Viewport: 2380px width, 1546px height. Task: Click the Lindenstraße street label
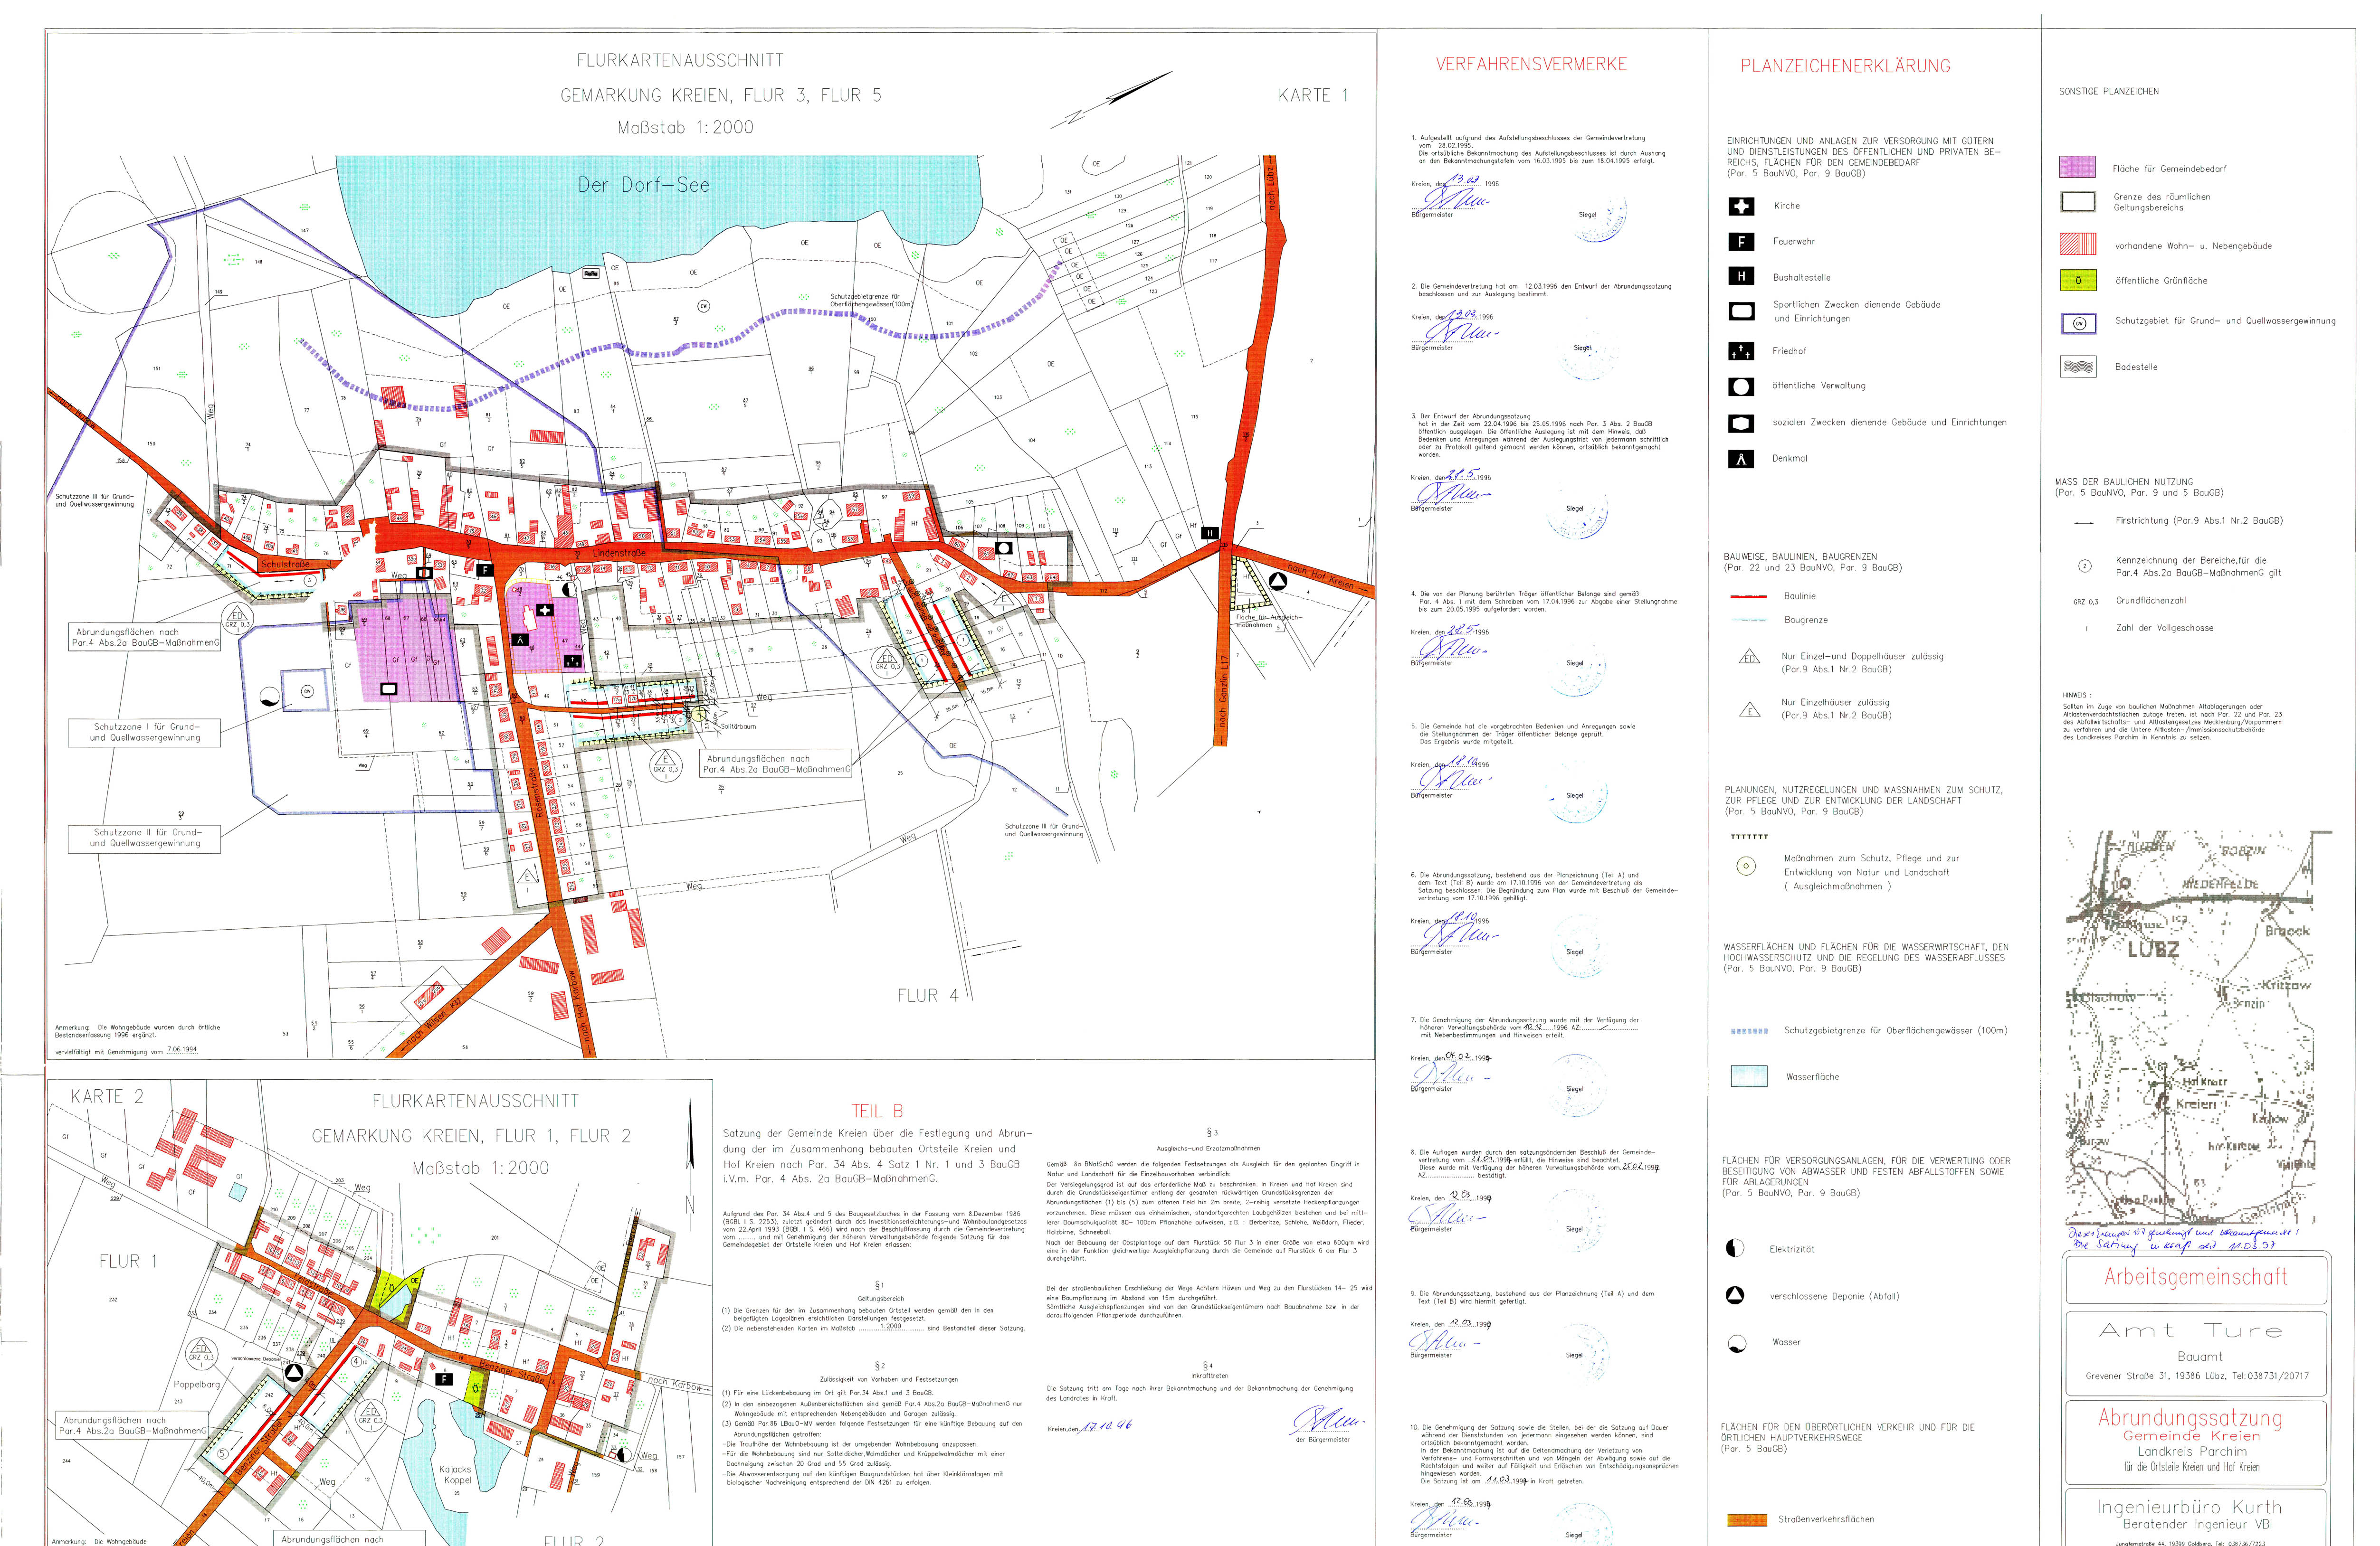tap(619, 553)
